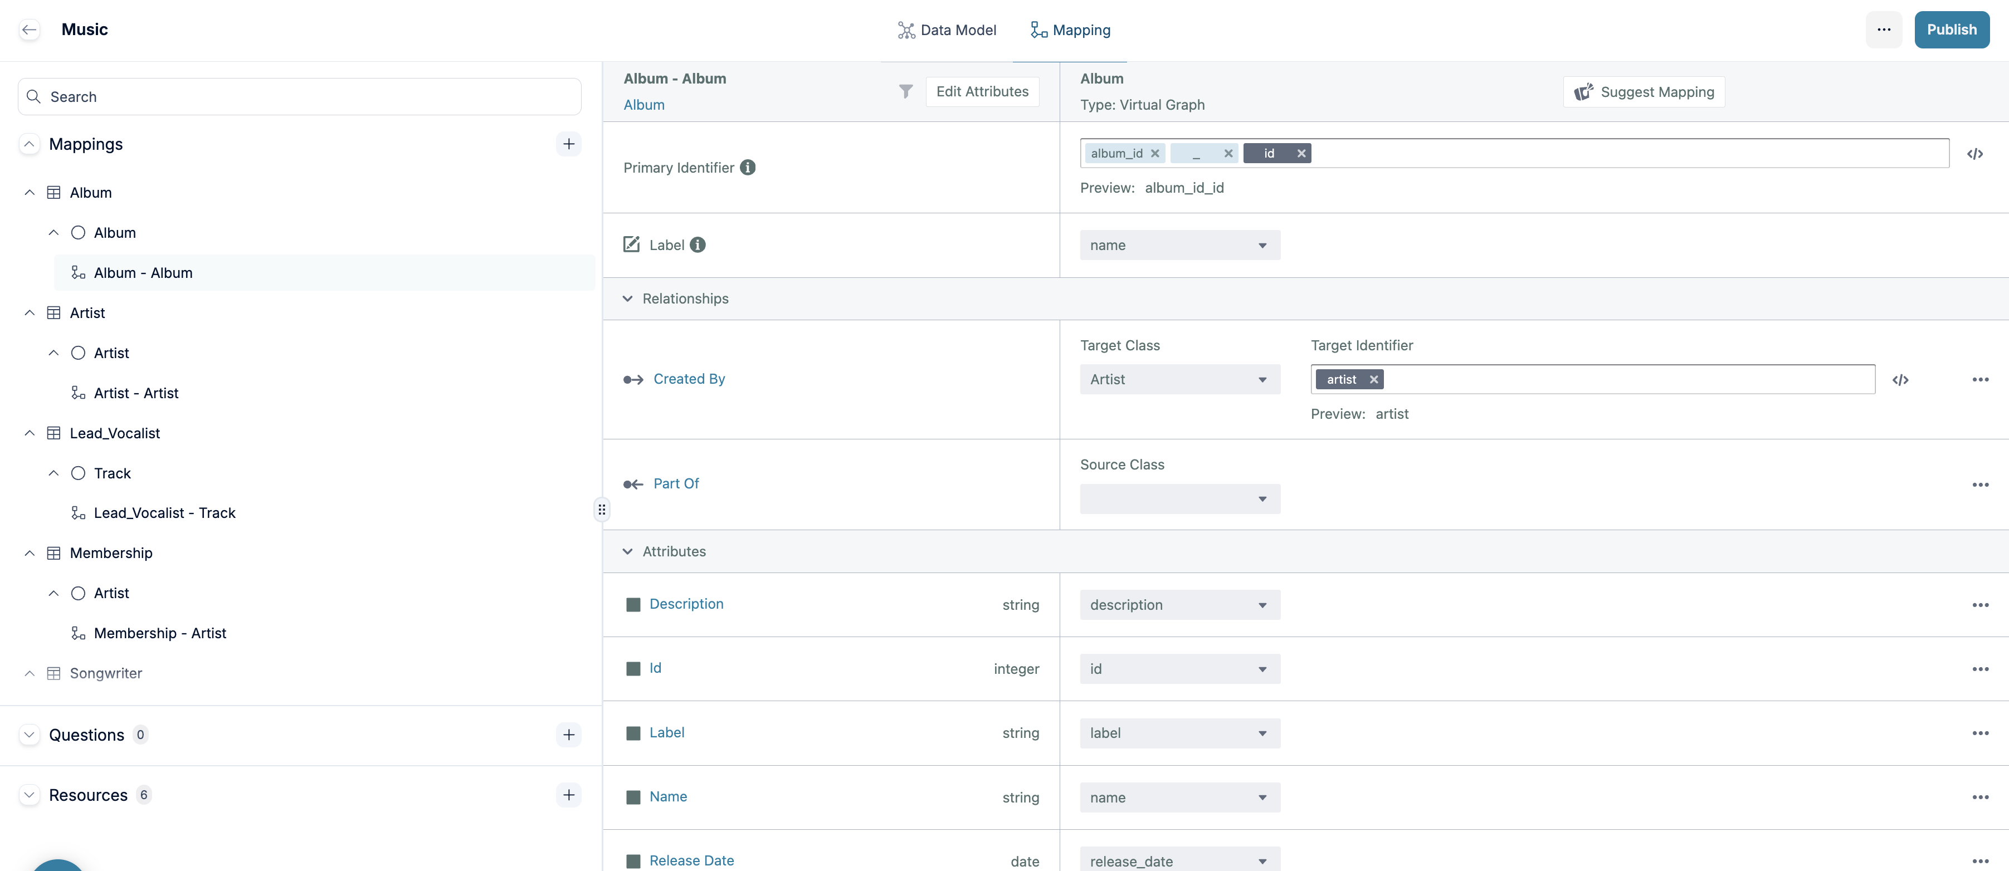Toggle the Id attribute checkbox
Viewport: 2009px width, 871px height.
633,669
